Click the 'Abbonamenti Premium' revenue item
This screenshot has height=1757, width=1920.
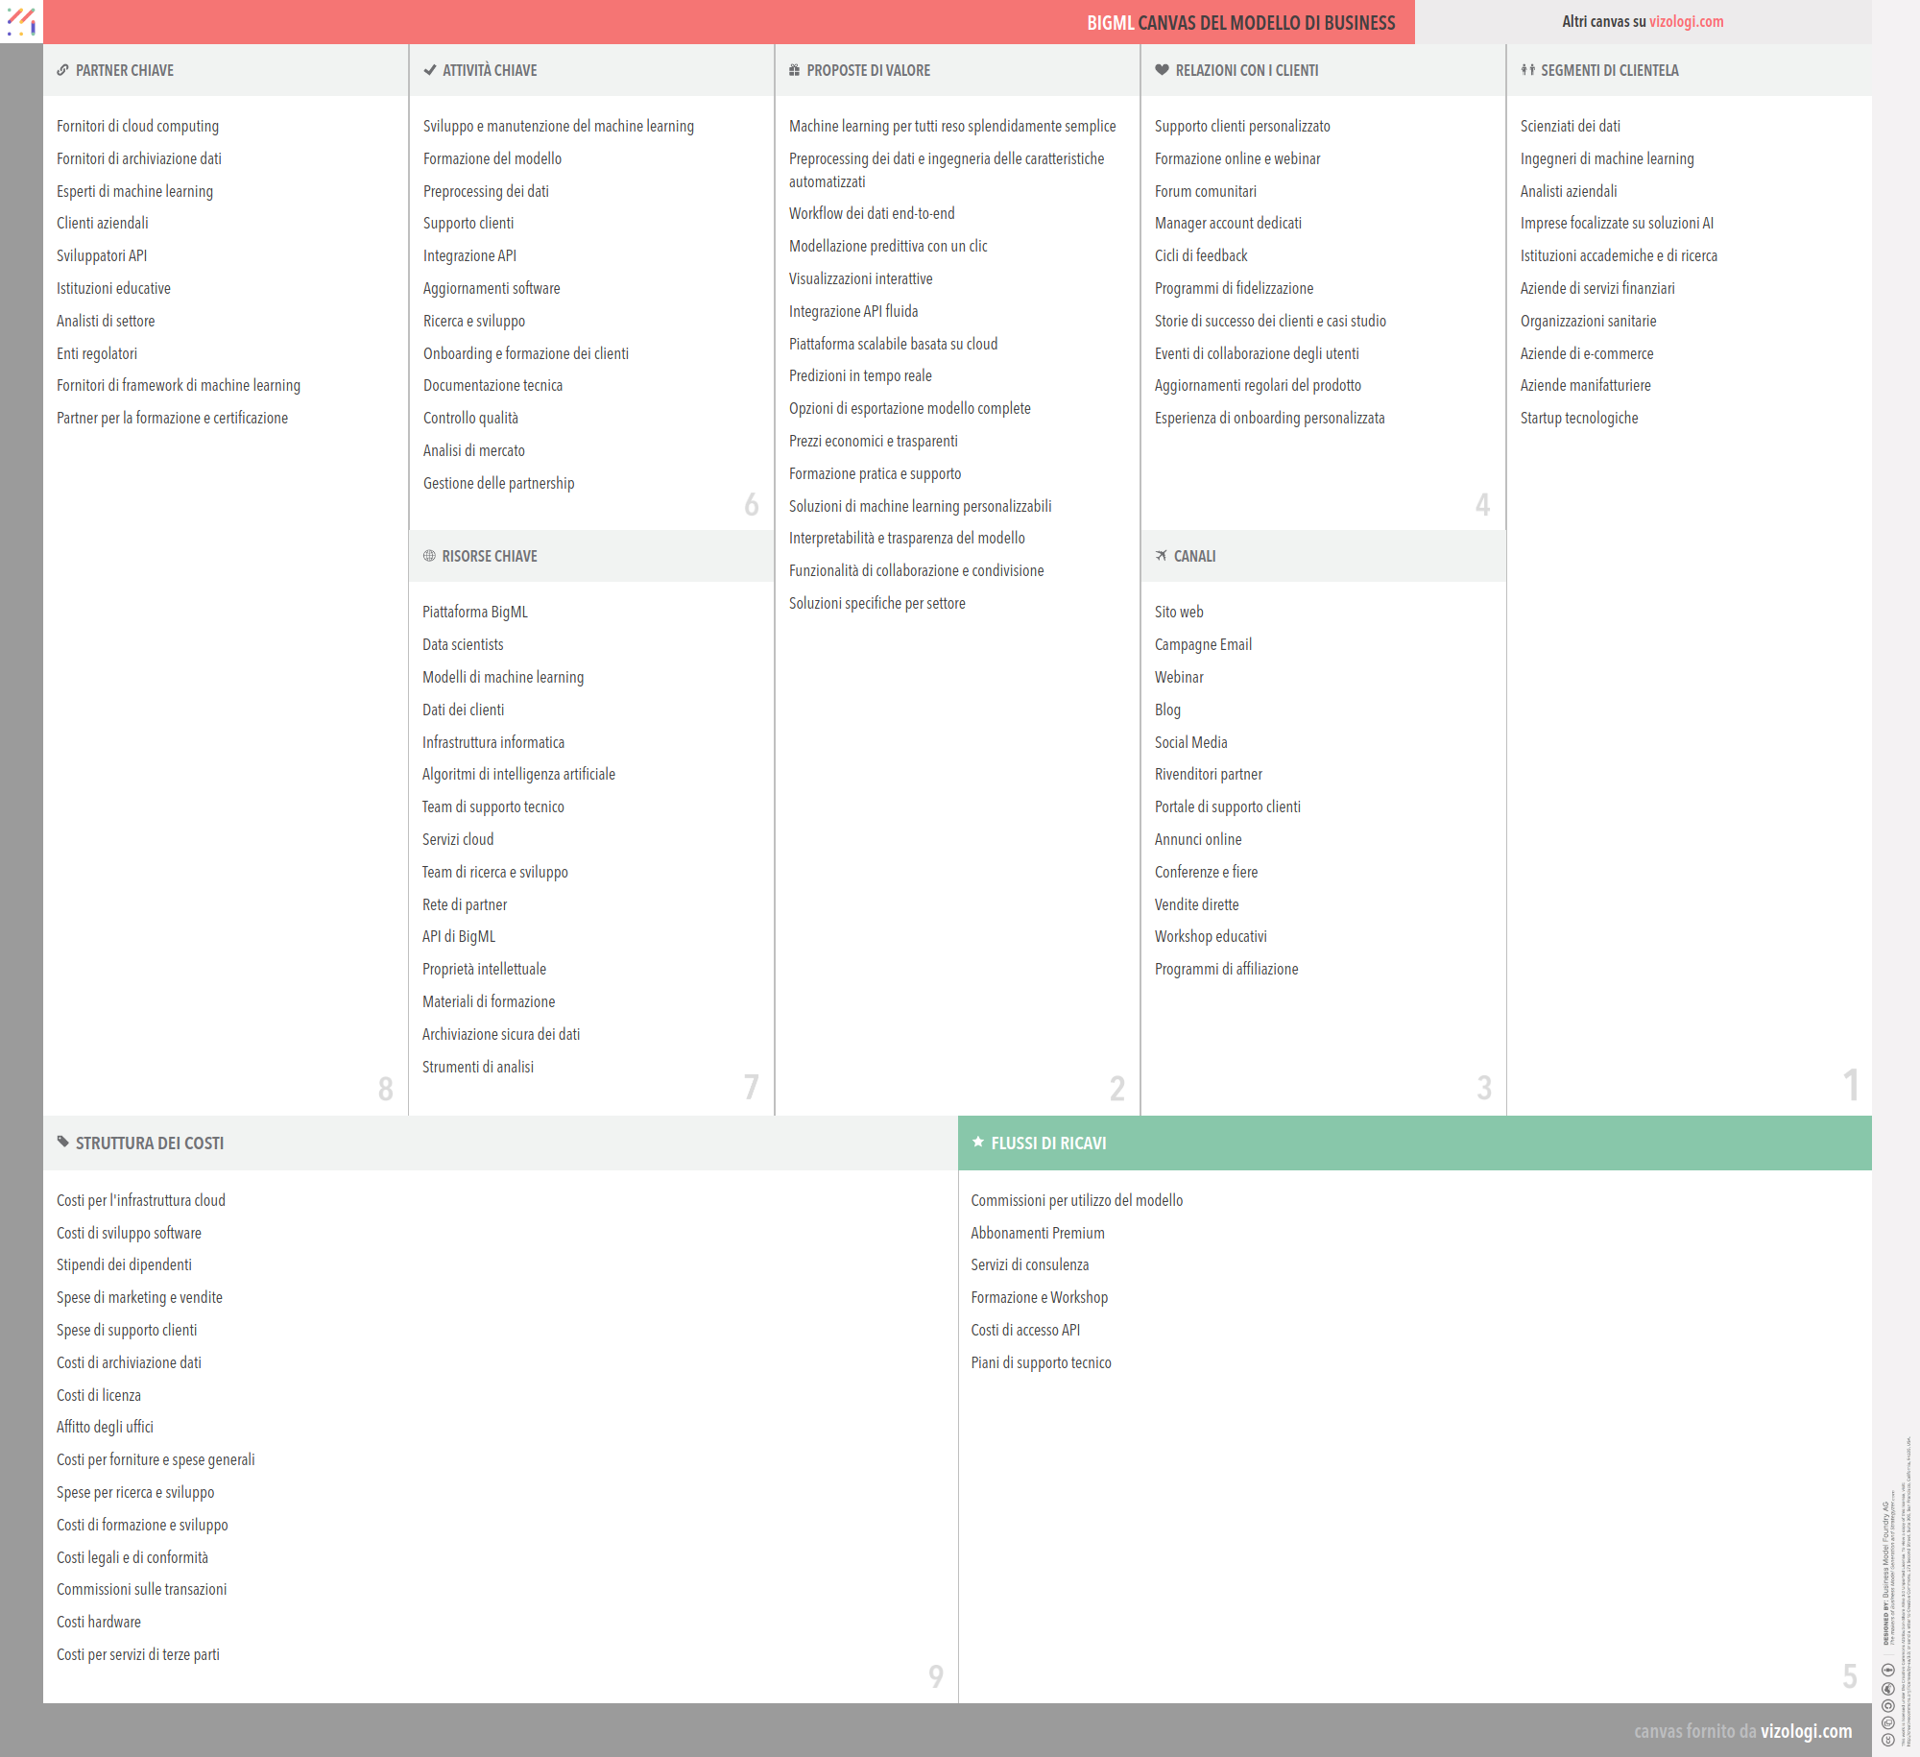(1037, 1233)
